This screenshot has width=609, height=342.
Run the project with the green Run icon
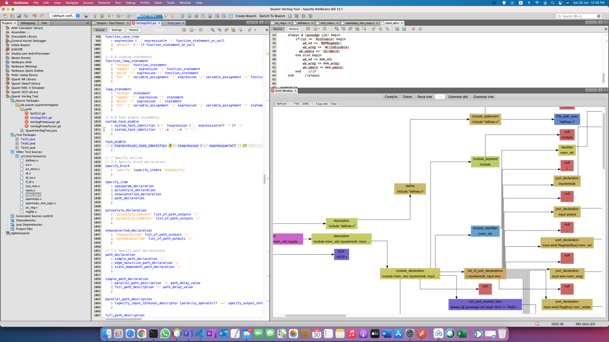pos(110,16)
